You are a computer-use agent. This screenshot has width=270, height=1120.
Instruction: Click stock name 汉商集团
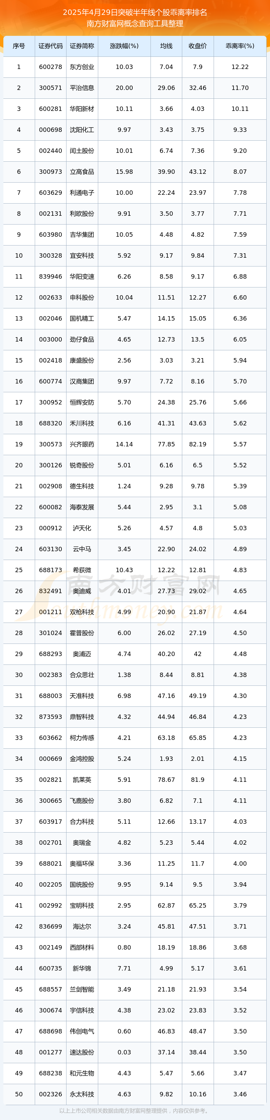coord(82,381)
